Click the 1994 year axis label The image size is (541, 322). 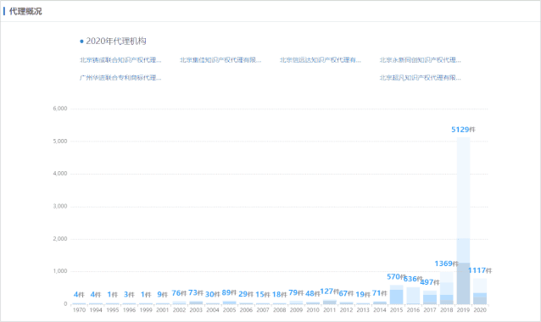pos(96,310)
